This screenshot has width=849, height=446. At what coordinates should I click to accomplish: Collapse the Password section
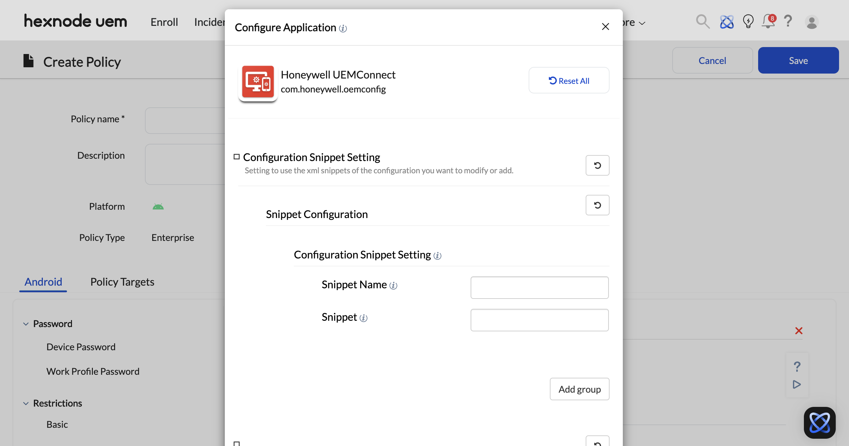point(26,324)
